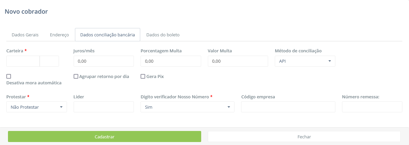Go to the Dados do boleto tab
This screenshot has width=409, height=145.
[x=163, y=35]
